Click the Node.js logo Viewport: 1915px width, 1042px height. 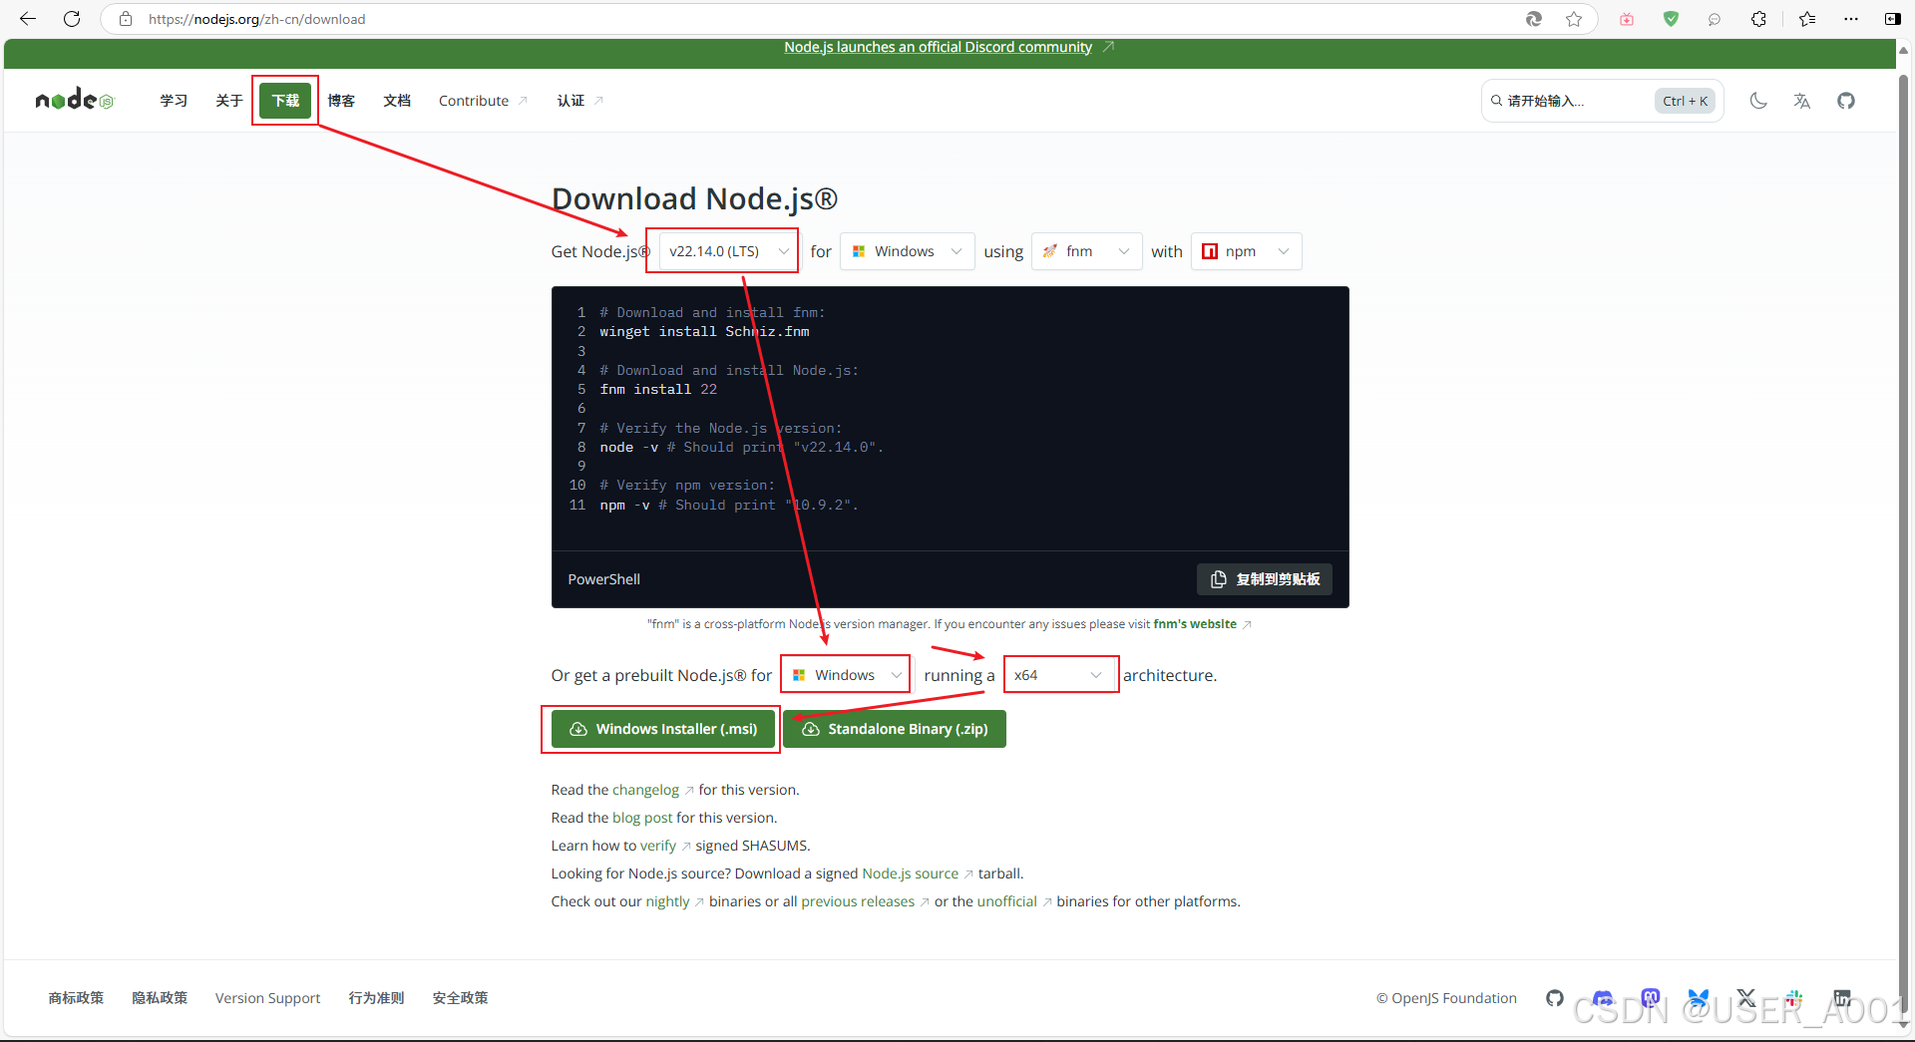point(73,99)
